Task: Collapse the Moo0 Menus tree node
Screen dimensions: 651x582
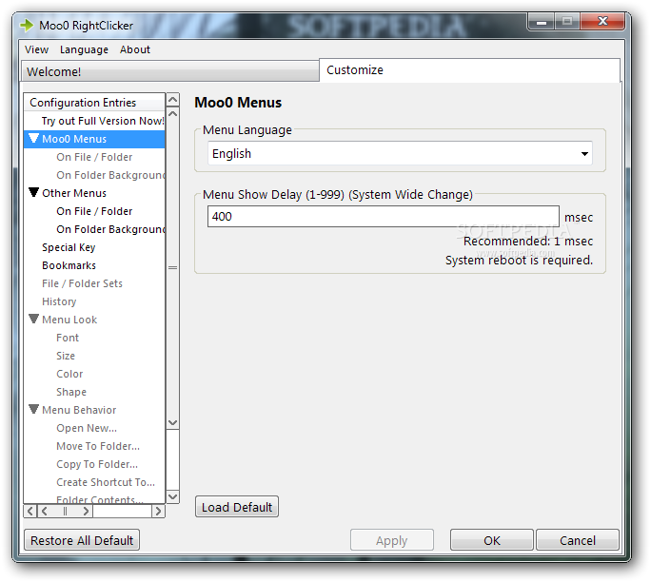Action: 34,138
